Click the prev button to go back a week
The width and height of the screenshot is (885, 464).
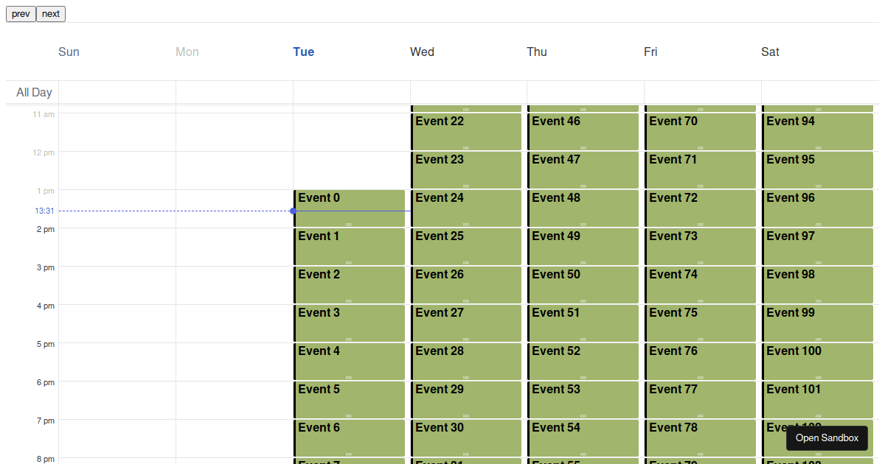tap(20, 13)
